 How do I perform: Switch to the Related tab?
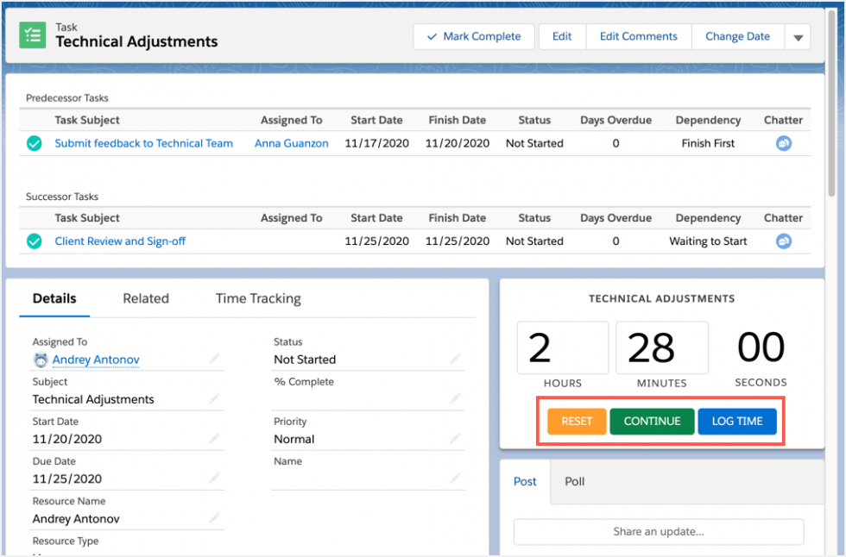145,297
